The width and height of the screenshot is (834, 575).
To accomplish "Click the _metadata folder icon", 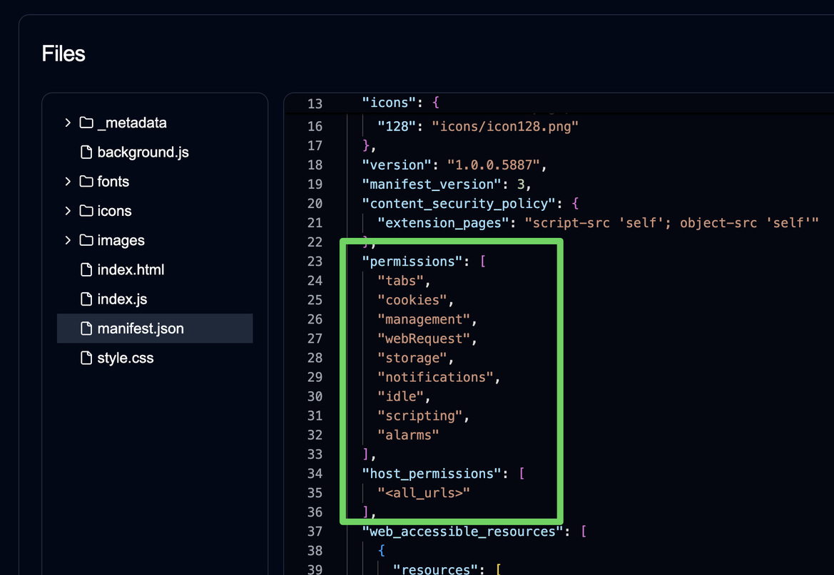I will [x=86, y=123].
